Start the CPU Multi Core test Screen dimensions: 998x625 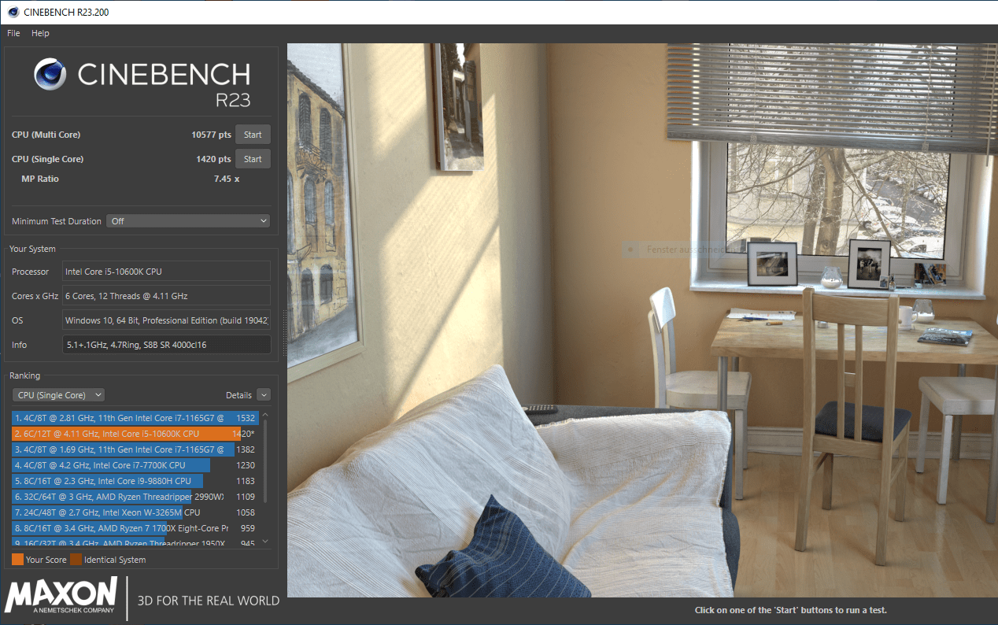click(253, 135)
